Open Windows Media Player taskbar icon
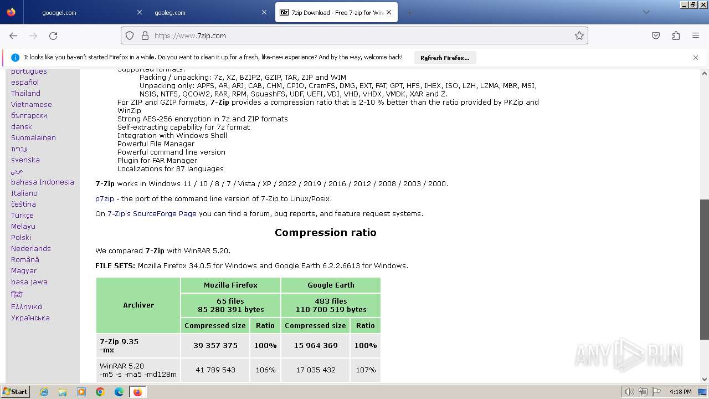 (81, 392)
